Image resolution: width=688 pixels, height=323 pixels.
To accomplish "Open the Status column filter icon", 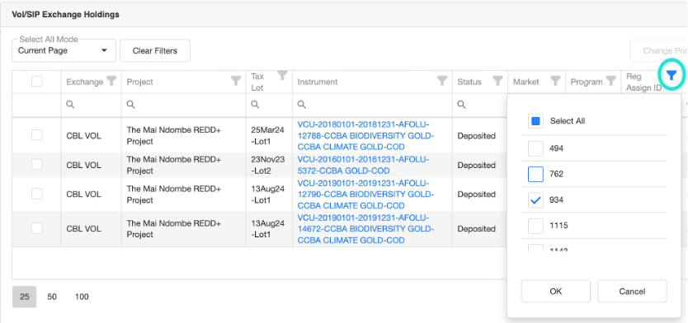I will (x=497, y=81).
